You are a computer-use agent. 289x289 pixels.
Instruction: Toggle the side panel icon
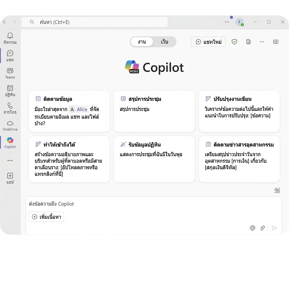[275, 42]
